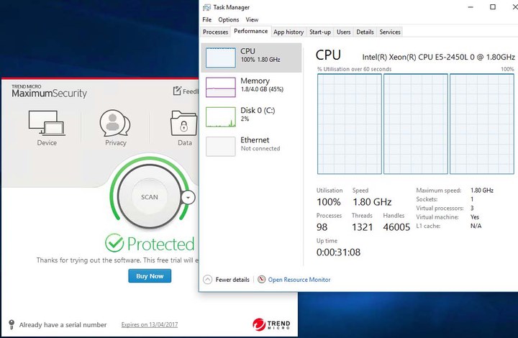Click the Ethernet Not connected text
This screenshot has width=518, height=338.
tap(260, 149)
